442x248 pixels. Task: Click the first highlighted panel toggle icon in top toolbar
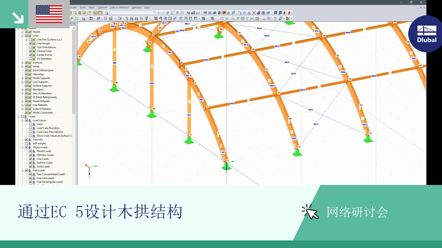click(x=95, y=13)
